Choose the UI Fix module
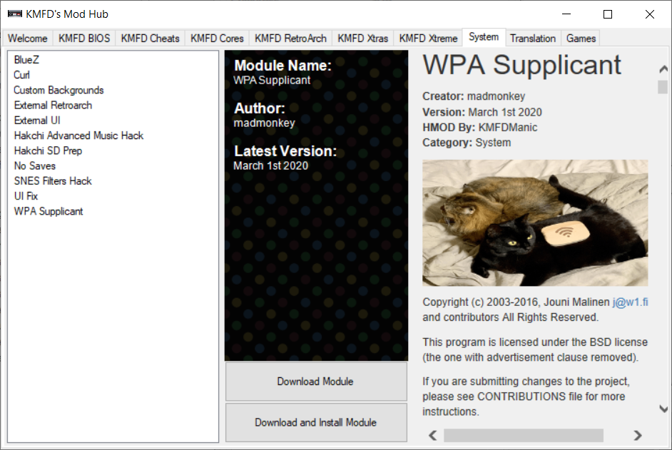The height and width of the screenshot is (450, 672). click(x=26, y=196)
